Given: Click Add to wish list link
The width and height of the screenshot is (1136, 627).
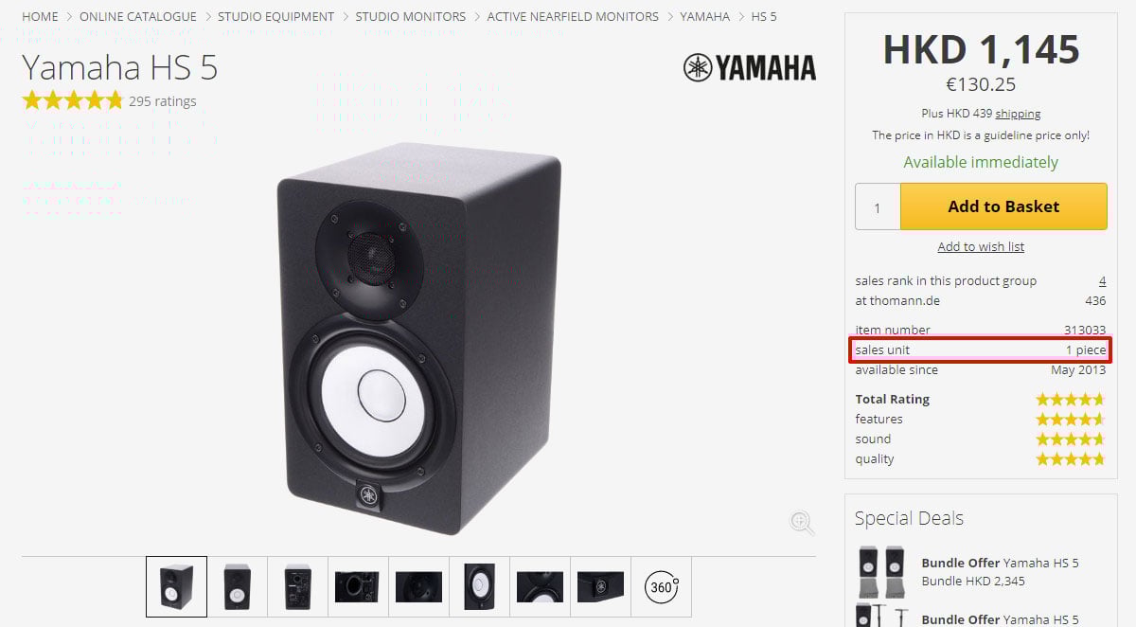Looking at the screenshot, I should [981, 246].
